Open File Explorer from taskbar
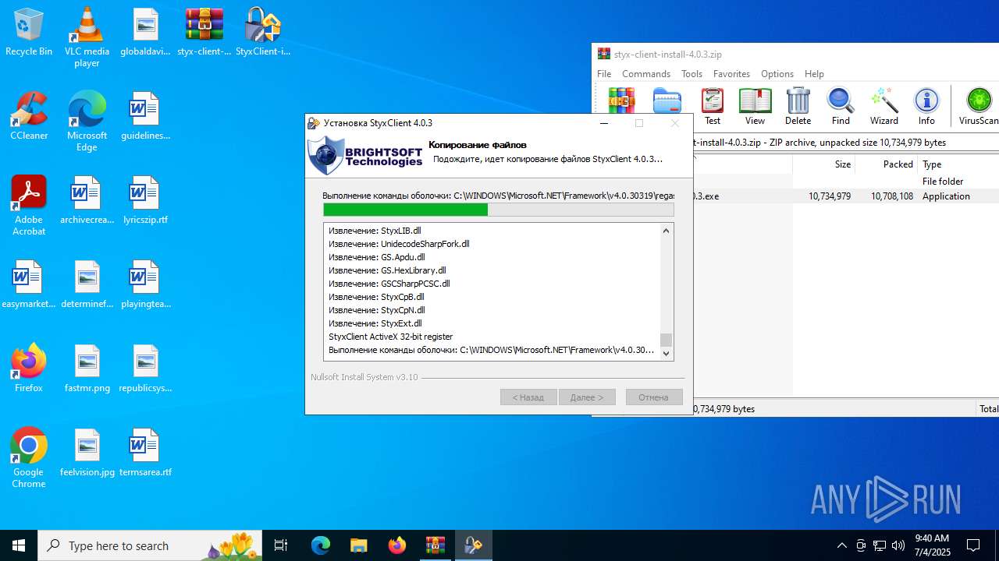This screenshot has width=999, height=561. tap(358, 545)
